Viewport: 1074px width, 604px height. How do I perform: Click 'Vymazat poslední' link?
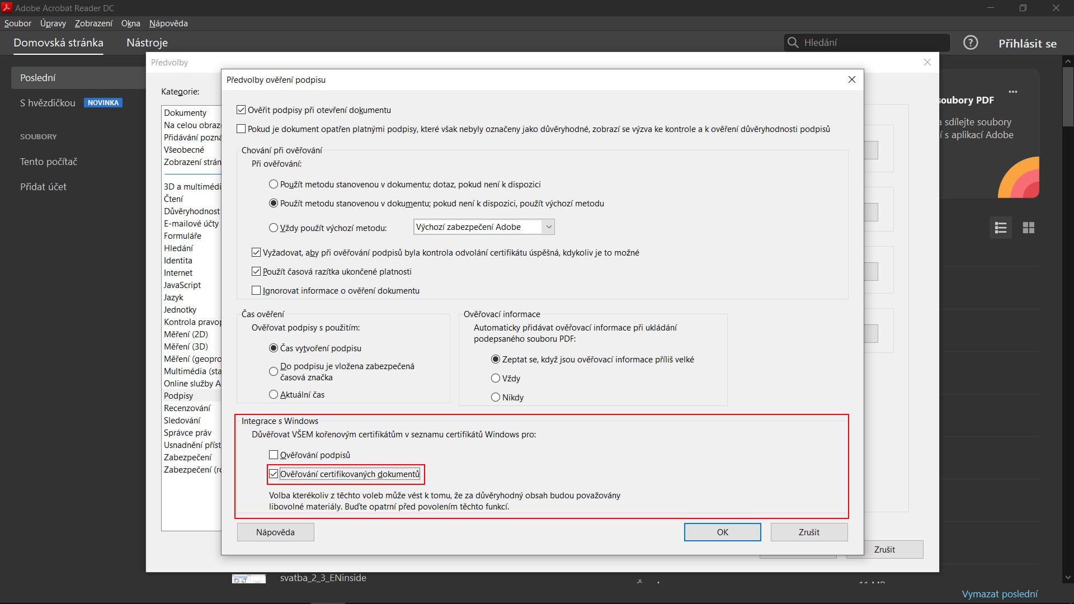coord(1000,594)
